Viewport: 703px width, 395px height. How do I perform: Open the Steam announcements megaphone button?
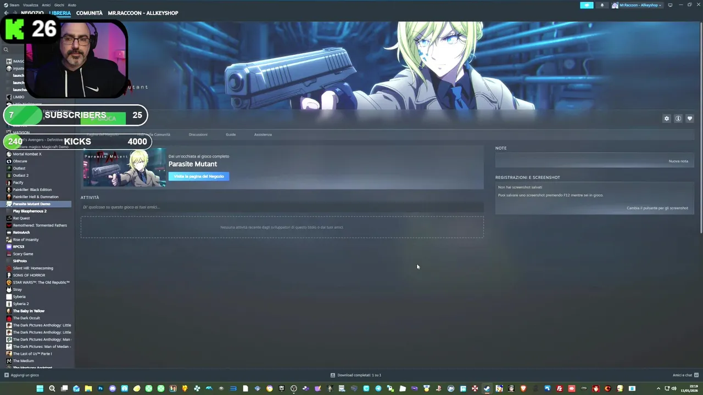pos(587,5)
